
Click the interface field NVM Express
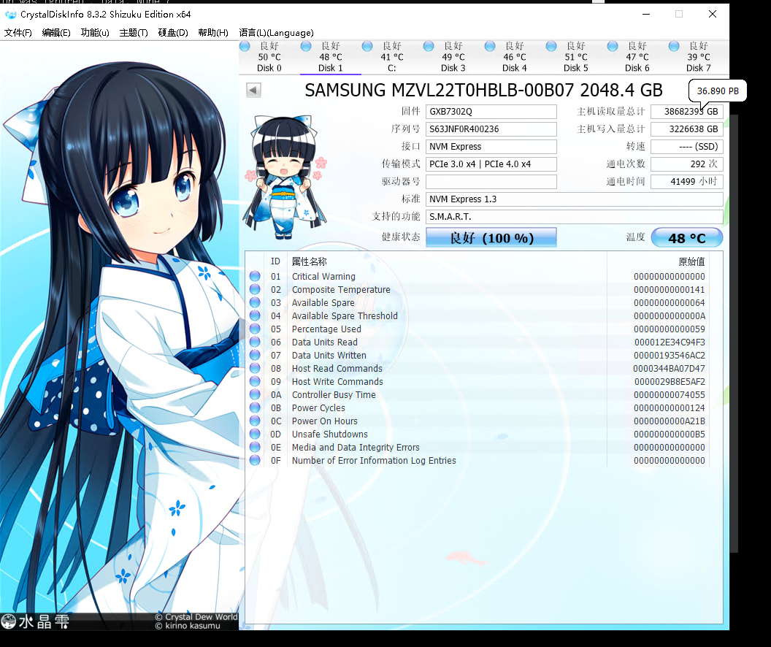point(491,147)
